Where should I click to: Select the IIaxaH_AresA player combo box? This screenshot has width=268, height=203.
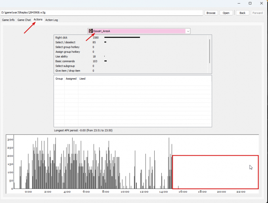tap(139, 31)
